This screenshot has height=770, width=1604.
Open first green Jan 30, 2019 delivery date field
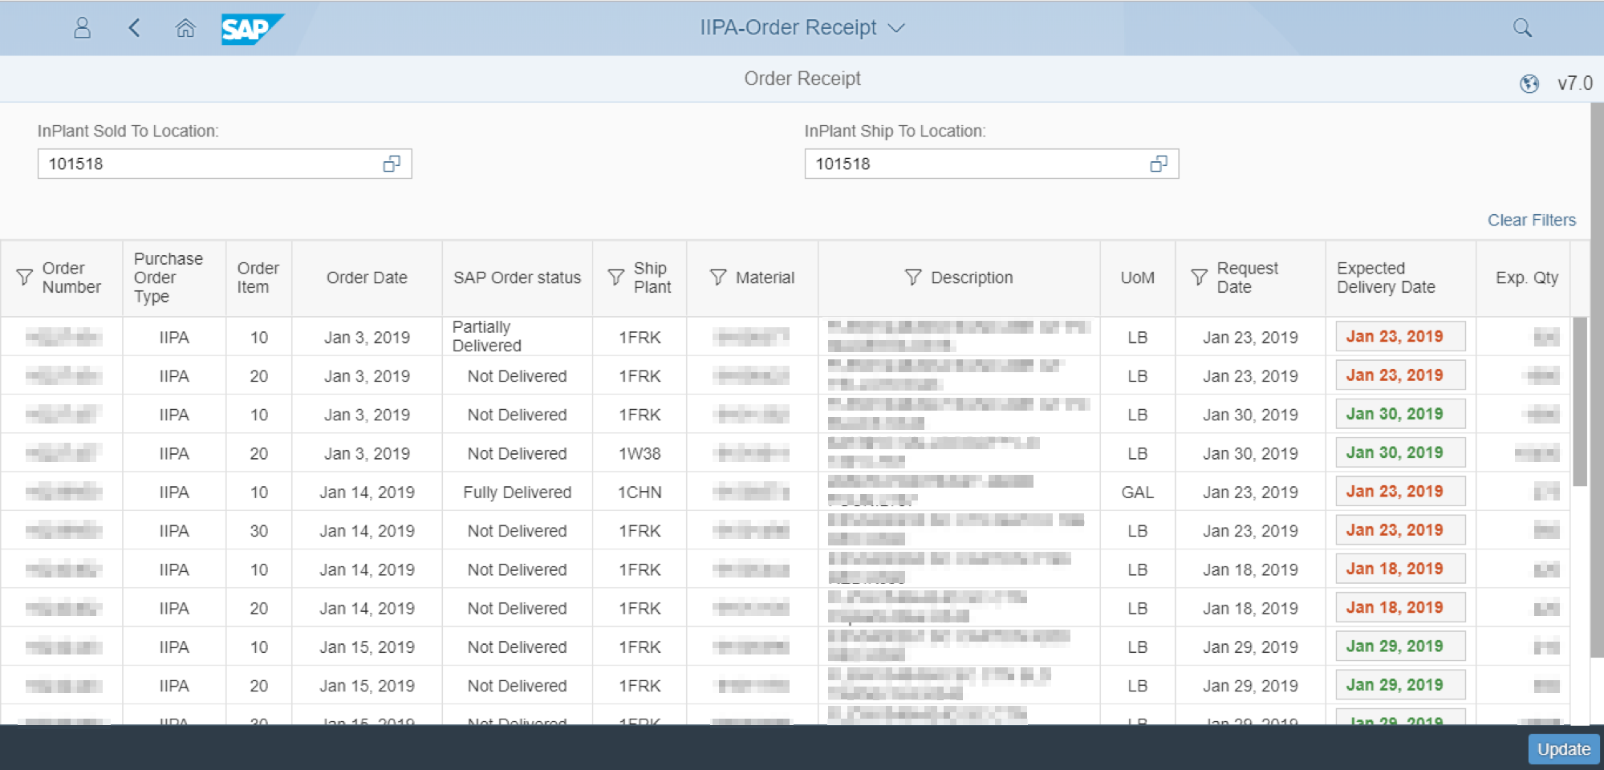click(1400, 414)
